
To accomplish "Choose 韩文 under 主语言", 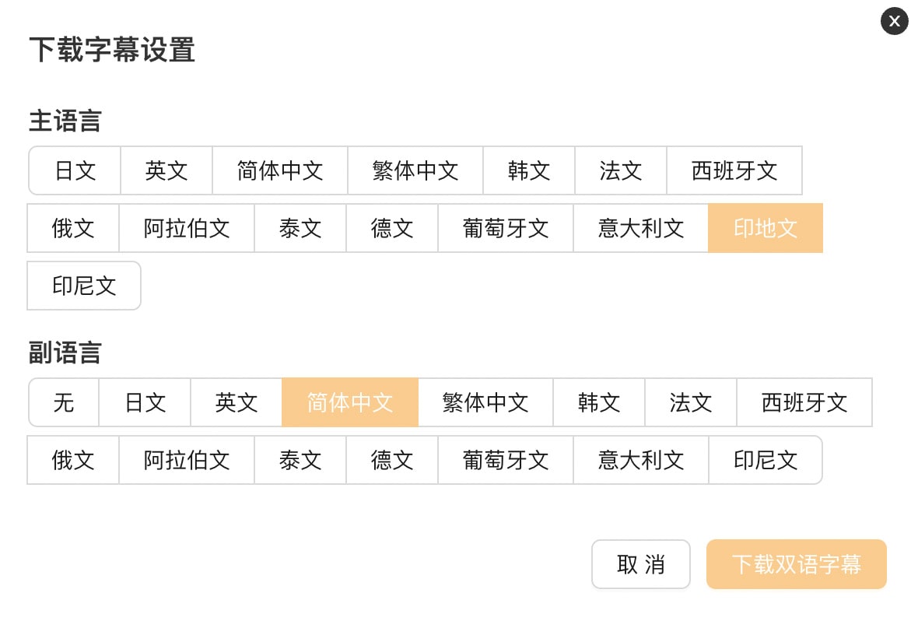I will (x=528, y=170).
